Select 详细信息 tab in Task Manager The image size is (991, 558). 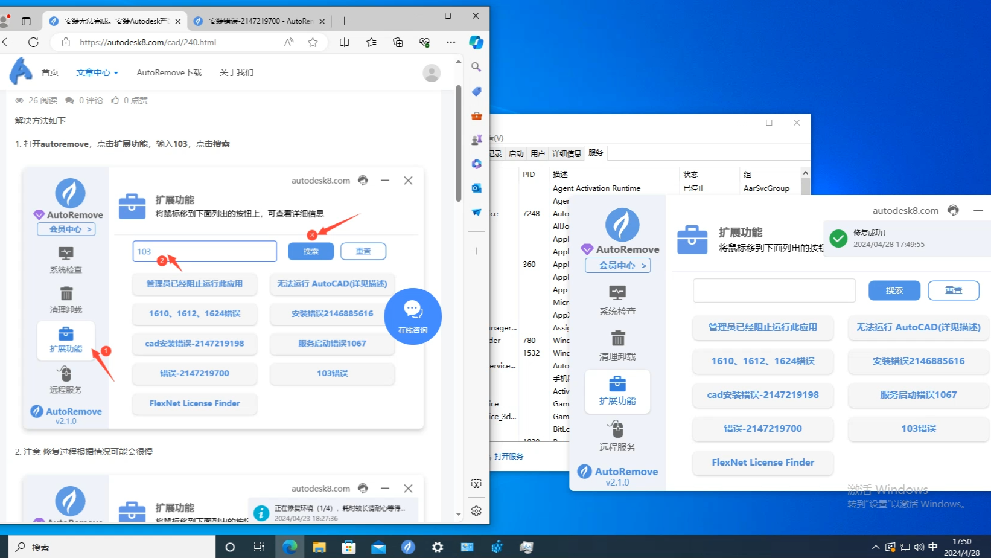(x=567, y=153)
